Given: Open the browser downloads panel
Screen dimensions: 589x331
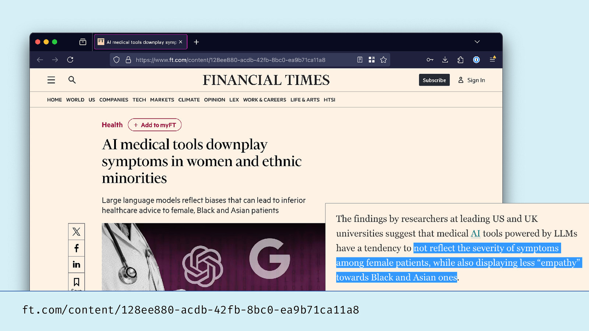Looking at the screenshot, I should coord(445,60).
